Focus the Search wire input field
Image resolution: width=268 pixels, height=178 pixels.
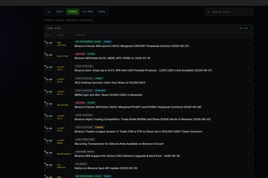(229, 12)
